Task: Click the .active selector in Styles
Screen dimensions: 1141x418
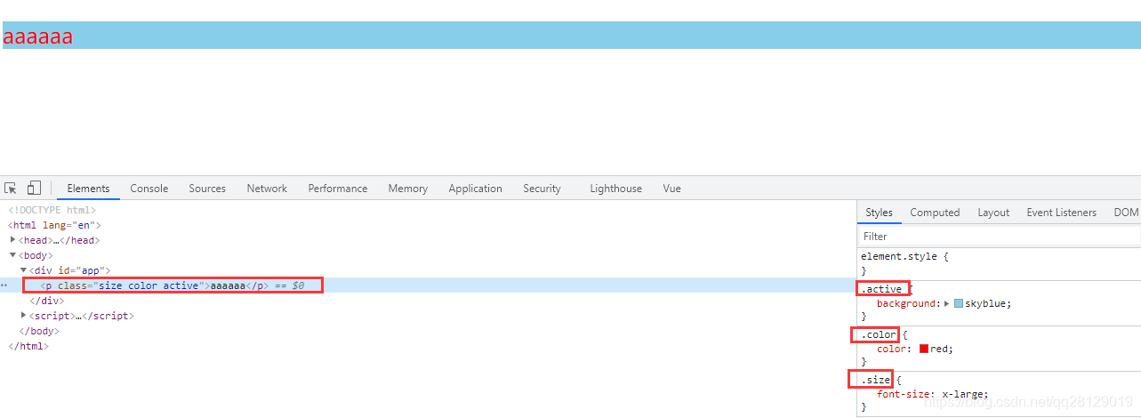Action: tap(881, 289)
